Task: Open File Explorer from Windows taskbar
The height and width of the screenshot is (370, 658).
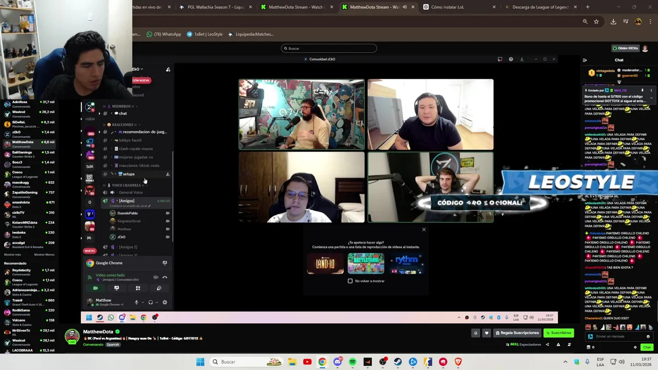Action: (292, 362)
